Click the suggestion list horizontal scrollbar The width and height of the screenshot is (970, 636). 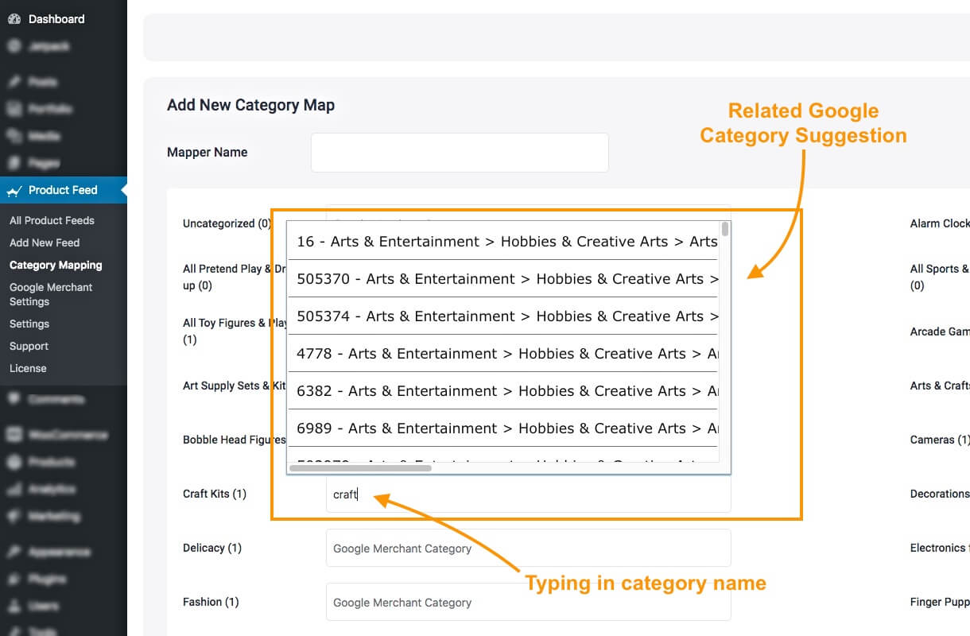[x=360, y=468]
